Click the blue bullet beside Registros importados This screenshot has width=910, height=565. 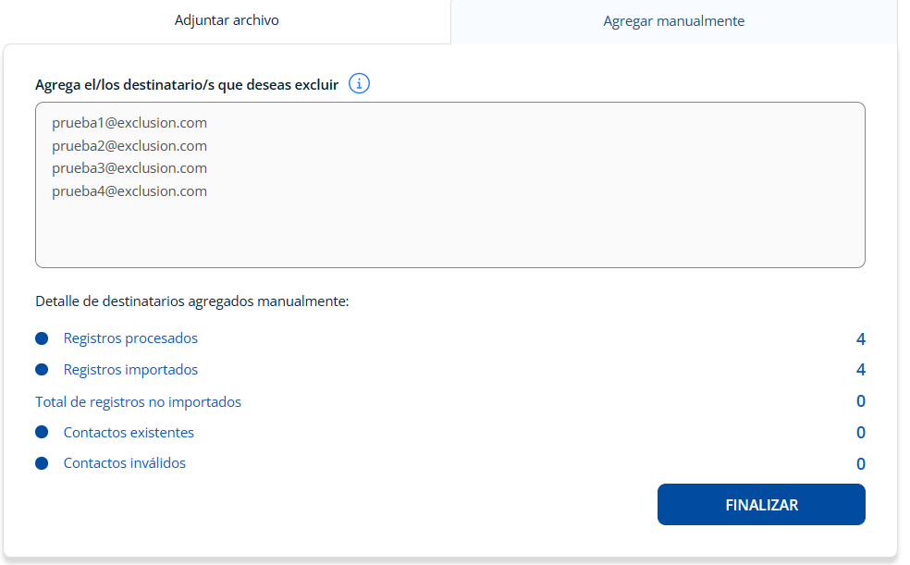tap(42, 370)
